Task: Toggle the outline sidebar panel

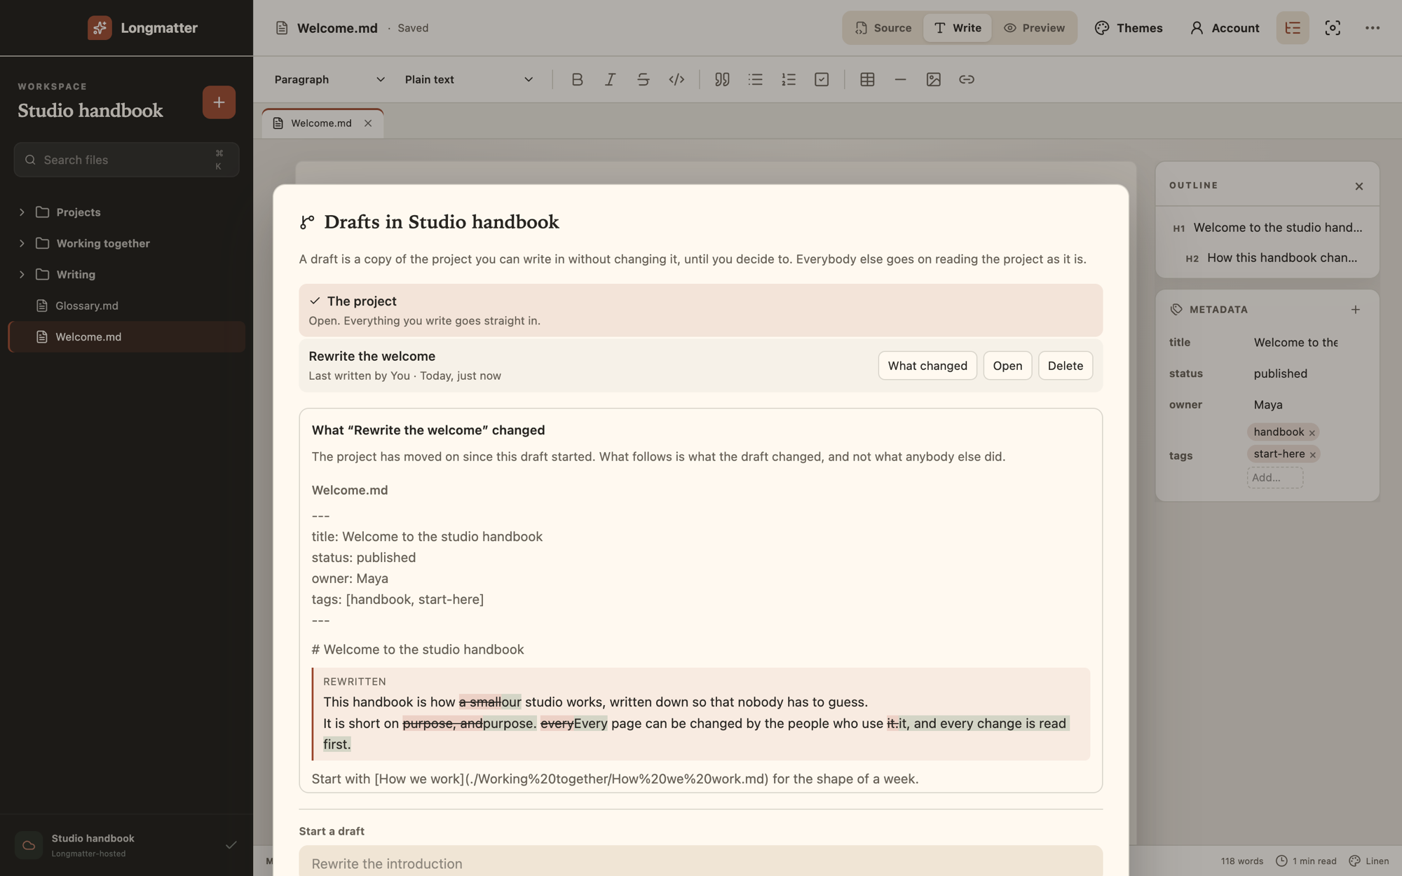Action: point(1293,28)
